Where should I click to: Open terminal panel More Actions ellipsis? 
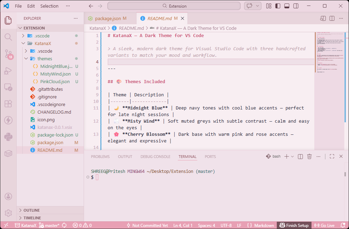click(x=318, y=157)
